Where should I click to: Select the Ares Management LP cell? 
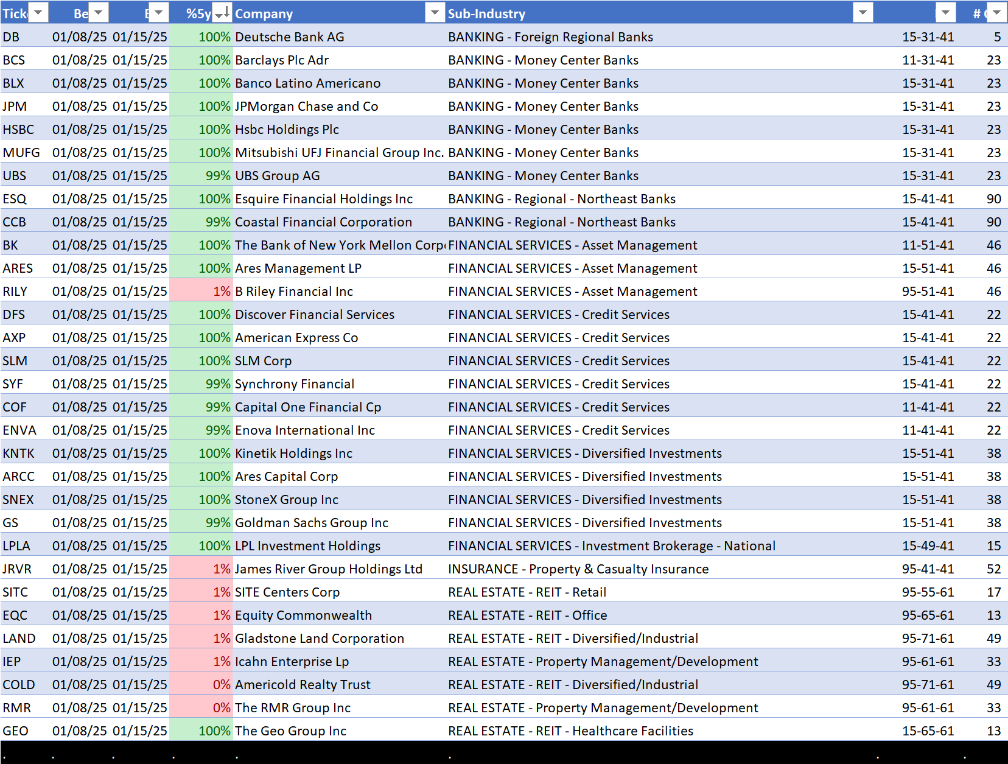(x=340, y=268)
